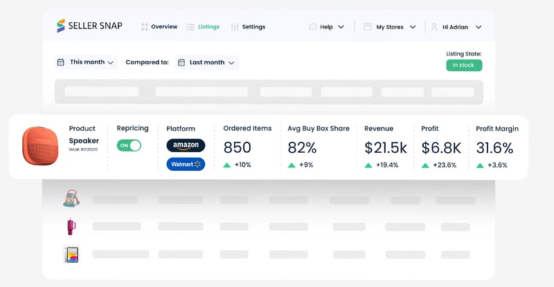Click the Compared to label

click(x=147, y=62)
